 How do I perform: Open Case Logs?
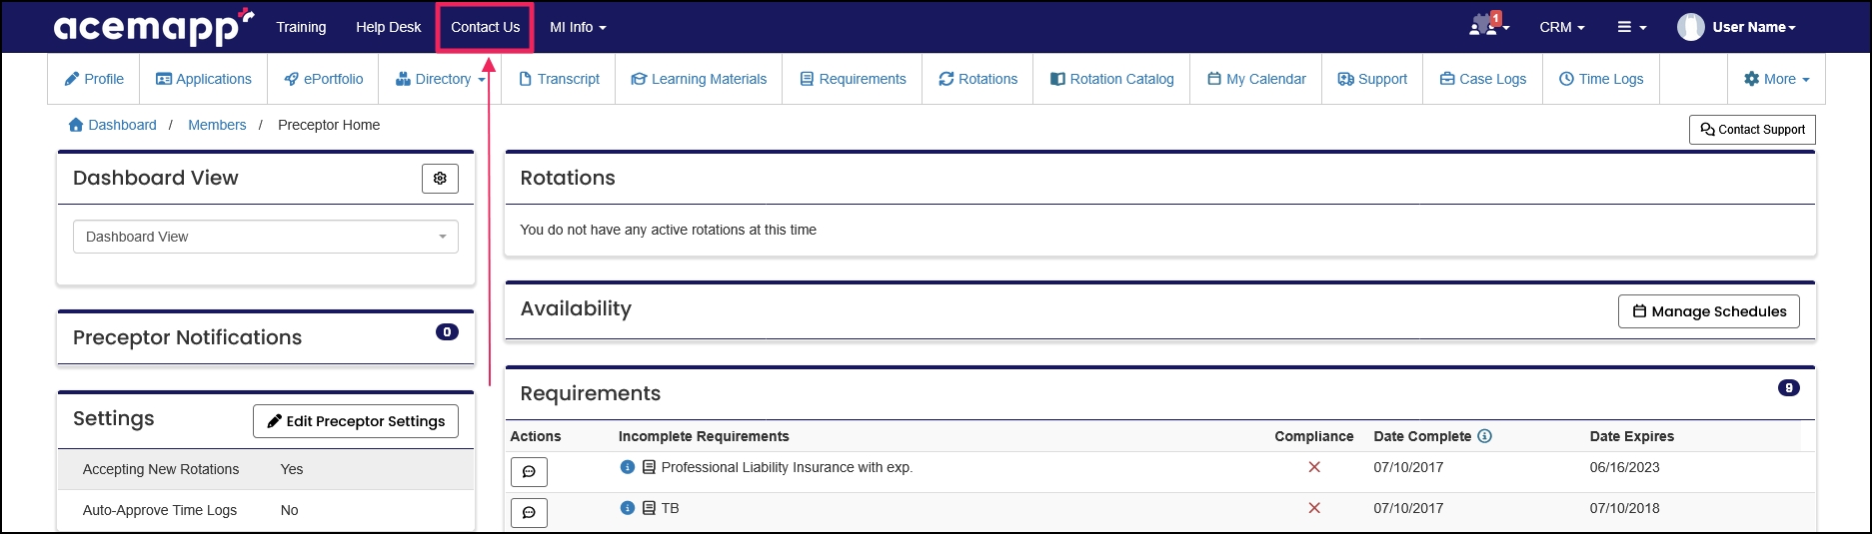1483,79
